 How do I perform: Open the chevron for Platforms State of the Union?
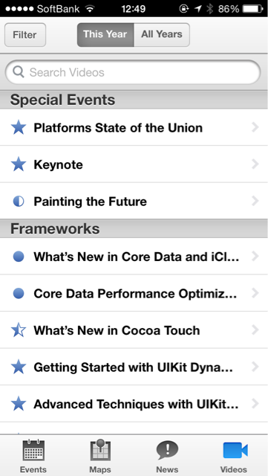tap(255, 127)
